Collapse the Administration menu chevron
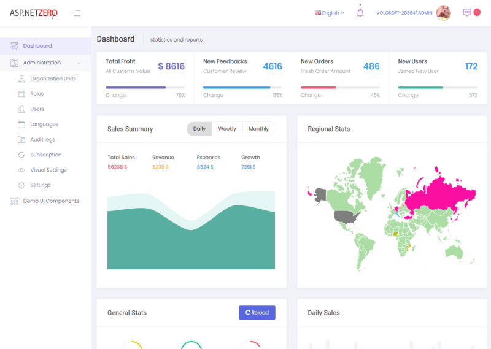Viewport: 491px width, 349px height. [x=79, y=63]
